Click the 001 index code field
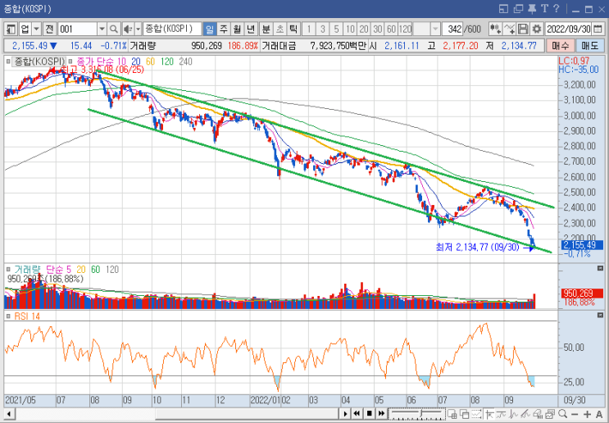Viewport: 609px width, 423px height. coord(77,29)
